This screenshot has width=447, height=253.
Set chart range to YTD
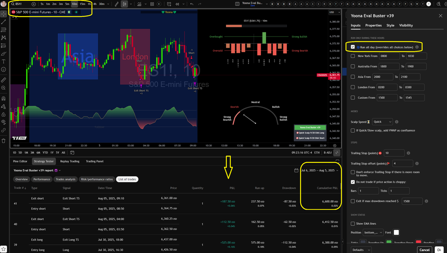45,152
